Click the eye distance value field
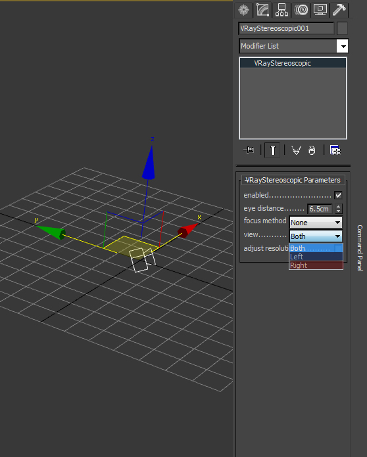Screen dimensions: 367x457 [320, 209]
